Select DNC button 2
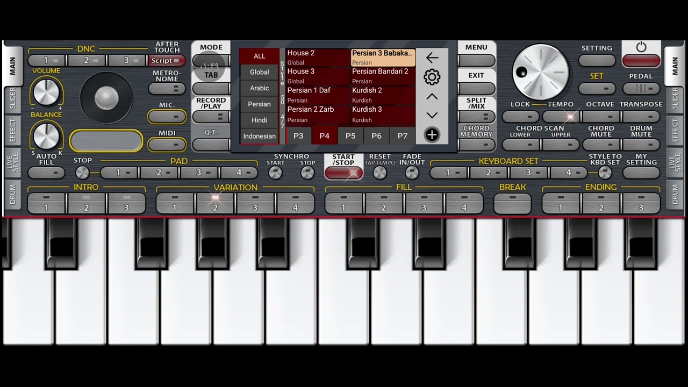 pyautogui.click(x=86, y=61)
